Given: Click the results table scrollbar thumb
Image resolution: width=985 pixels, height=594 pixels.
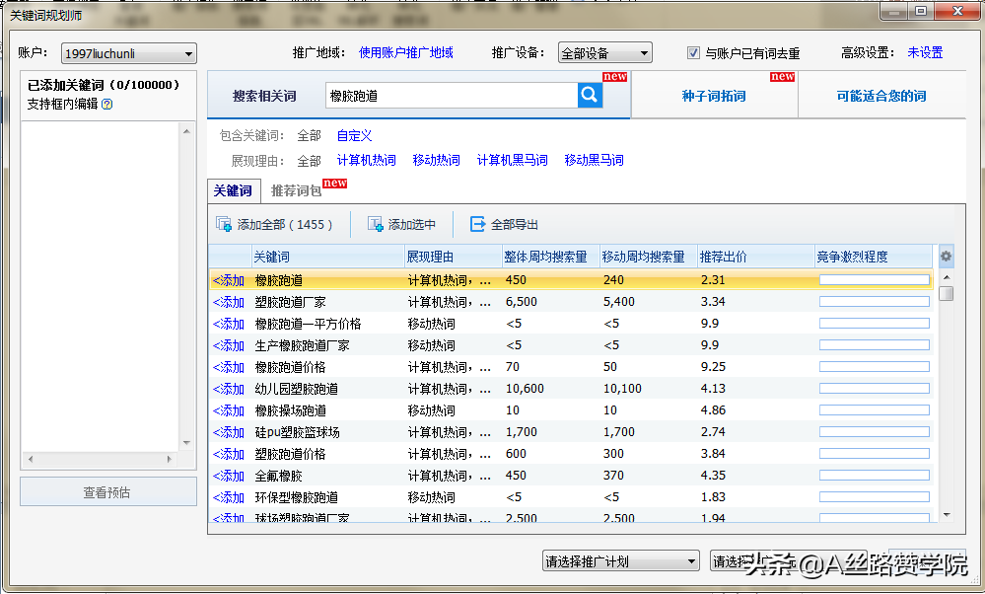Looking at the screenshot, I should pos(946,293).
